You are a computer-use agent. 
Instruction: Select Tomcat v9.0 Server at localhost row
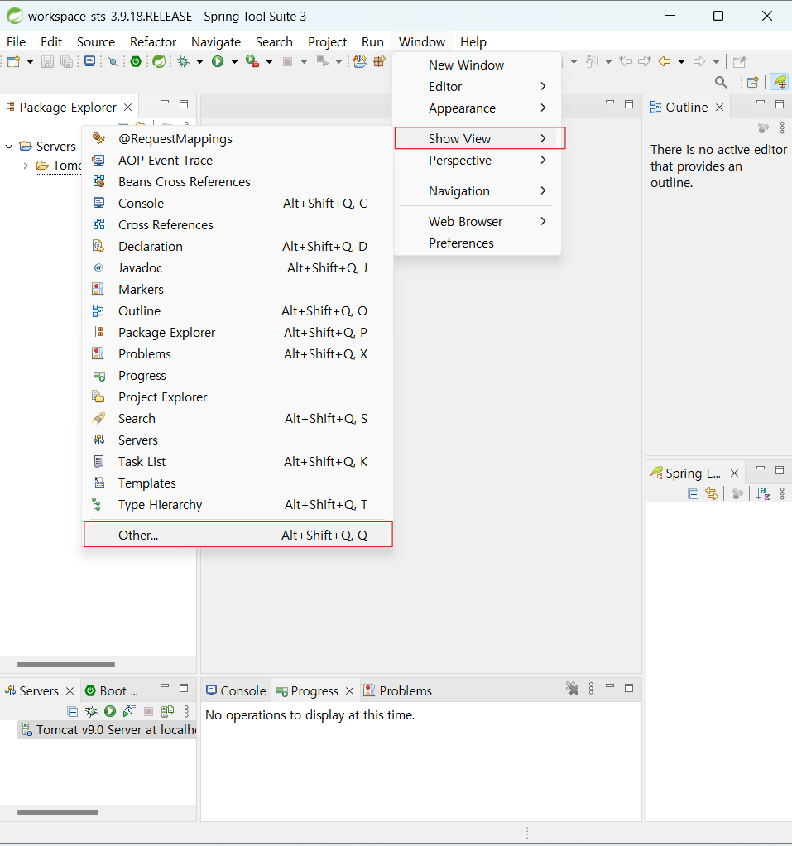click(x=108, y=730)
